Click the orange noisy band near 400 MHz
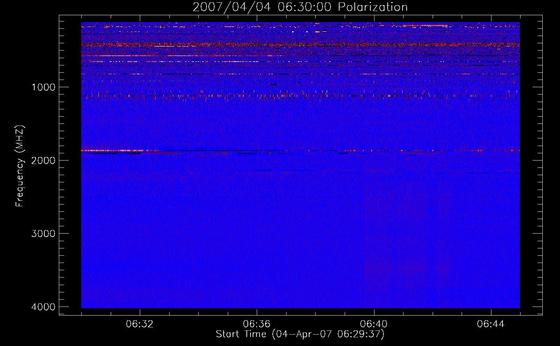560x346 pixels. tap(300, 45)
